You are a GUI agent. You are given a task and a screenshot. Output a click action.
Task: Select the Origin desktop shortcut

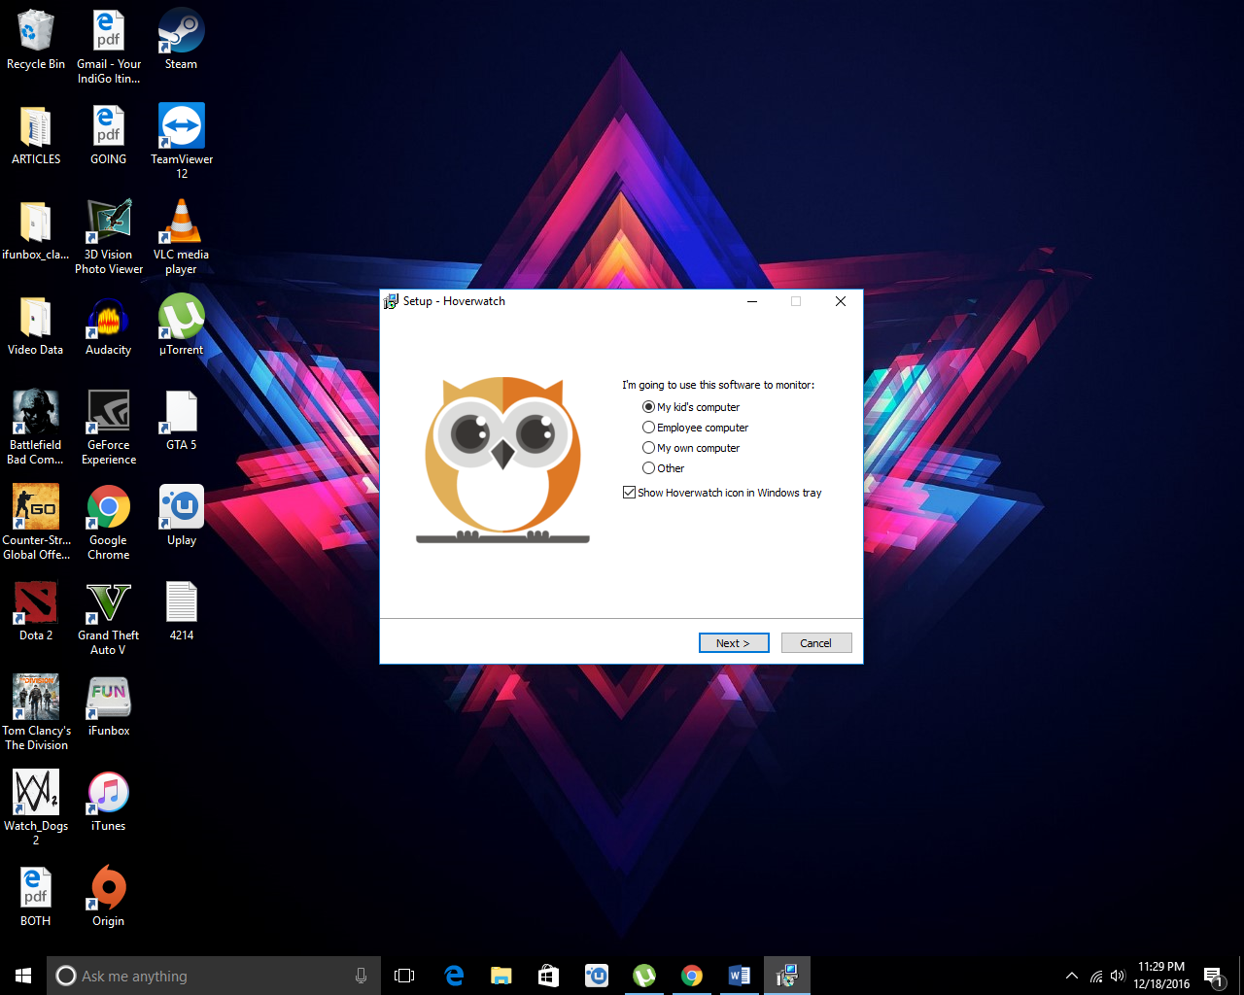pos(109,897)
